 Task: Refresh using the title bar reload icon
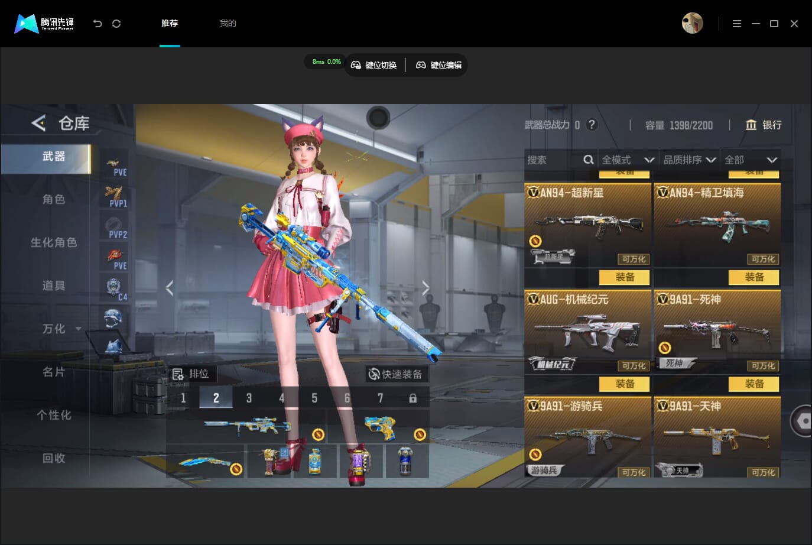pos(116,24)
